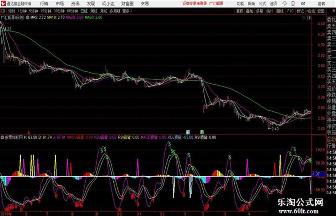Open the 选项 menu
The width and height of the screenshot is (336, 216).
coord(273,4)
